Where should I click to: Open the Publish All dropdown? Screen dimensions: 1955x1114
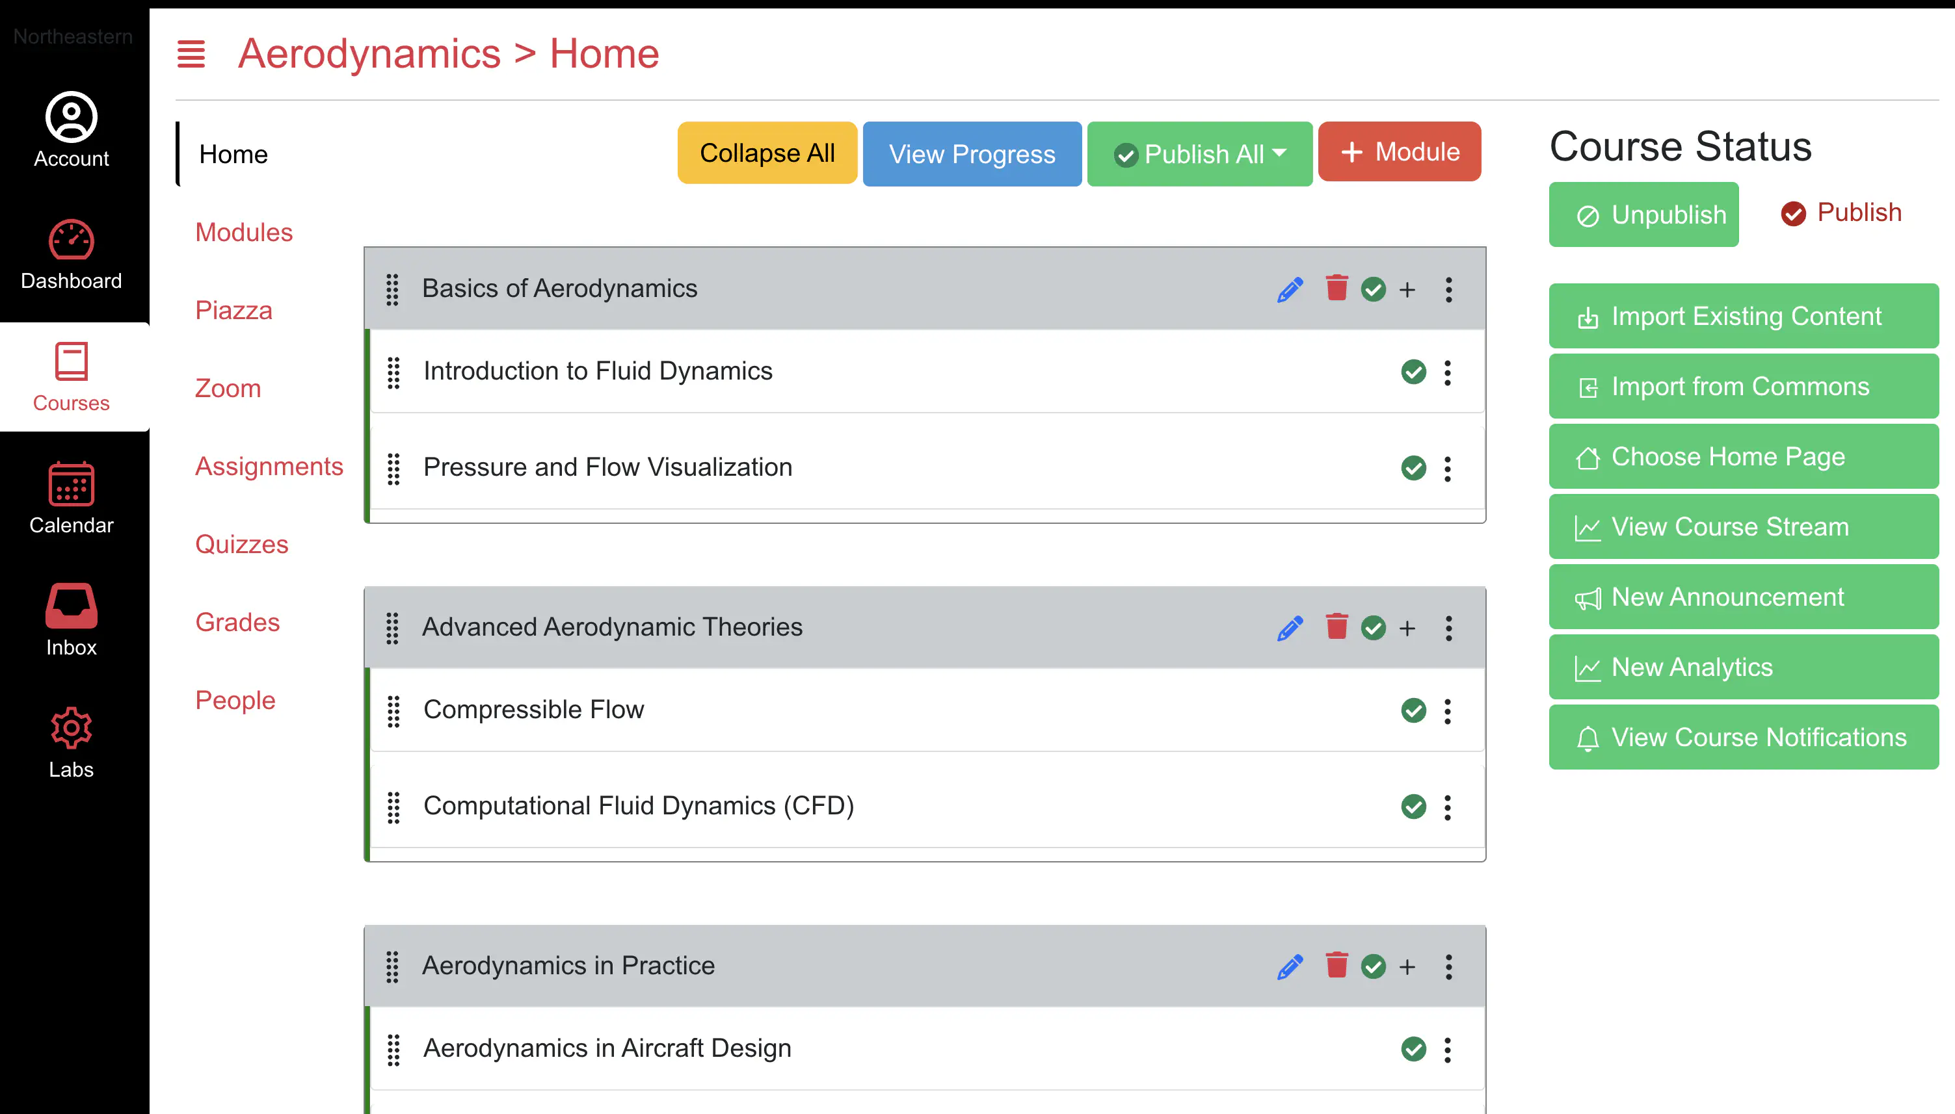[1199, 154]
